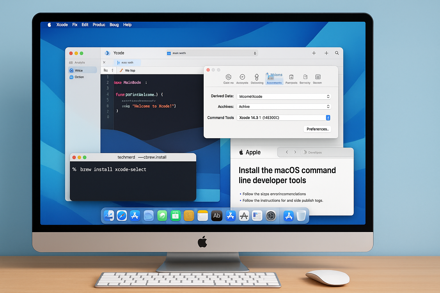Viewport: 440px width, 293px height.
Task: Open Preview from the dock
Action: (x=109, y=216)
